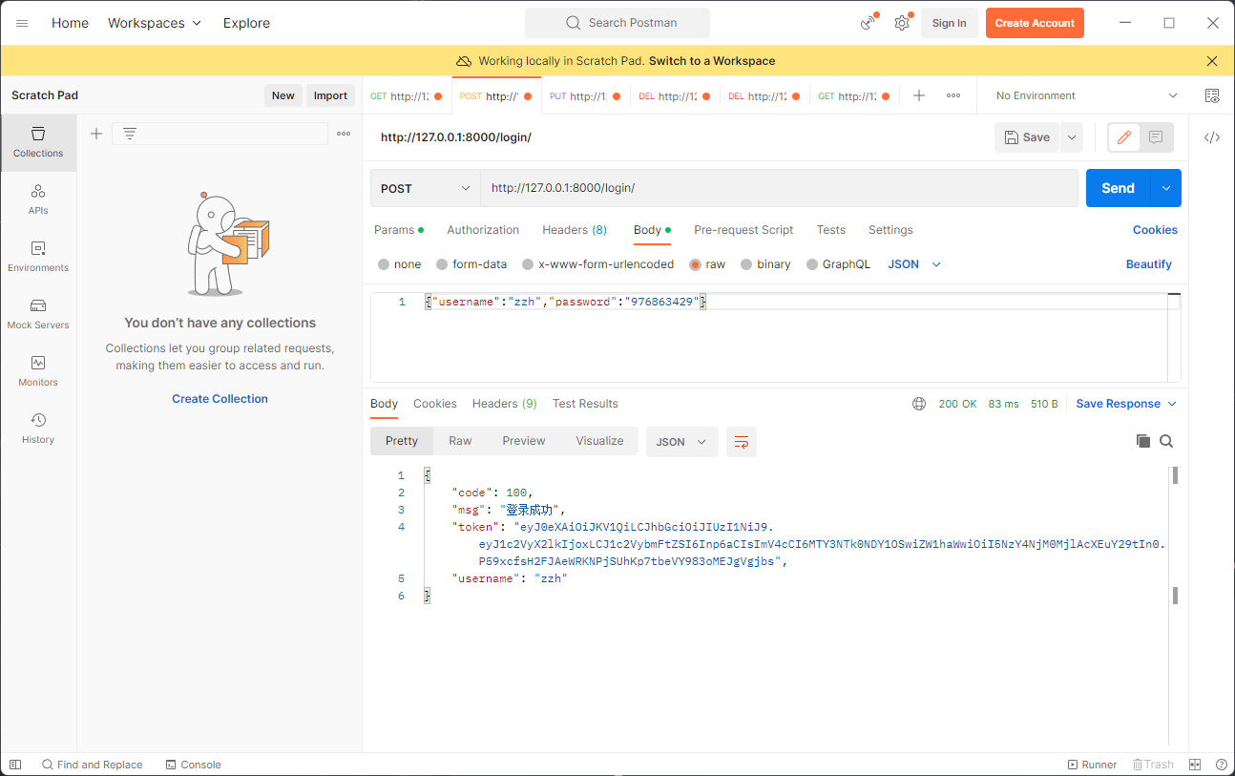The height and width of the screenshot is (776, 1235).
Task: Expand the Send button options arrow
Action: [x=1166, y=188]
